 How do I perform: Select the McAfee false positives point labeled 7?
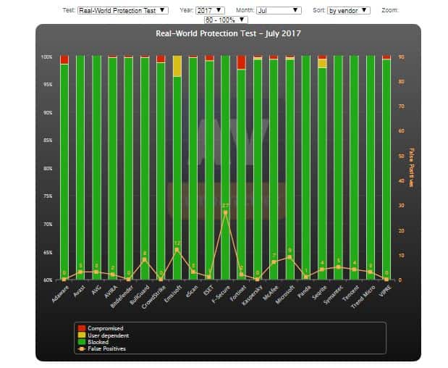click(x=274, y=262)
